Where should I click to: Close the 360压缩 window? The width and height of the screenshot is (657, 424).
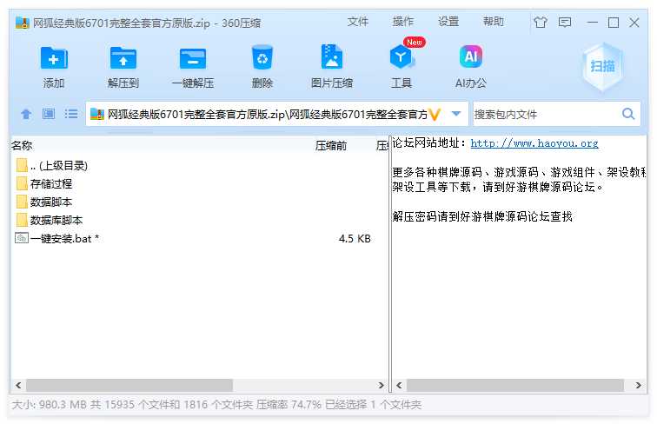[634, 22]
